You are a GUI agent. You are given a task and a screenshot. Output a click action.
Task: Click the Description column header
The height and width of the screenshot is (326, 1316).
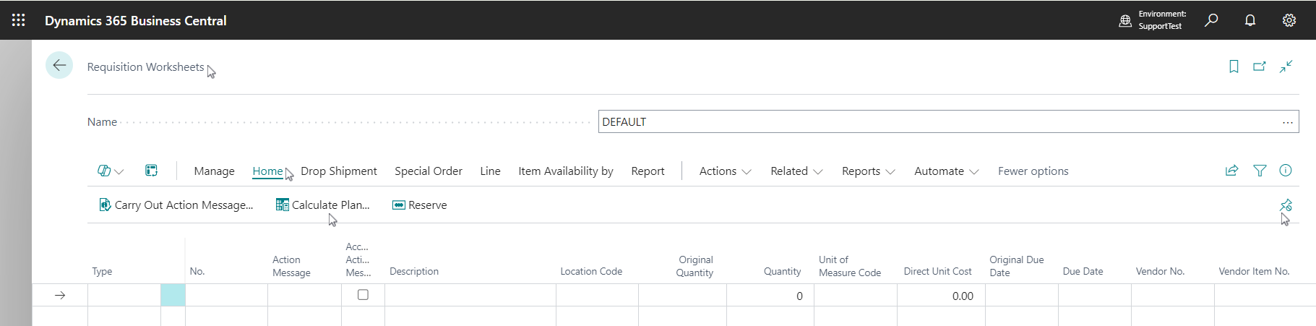(x=414, y=272)
